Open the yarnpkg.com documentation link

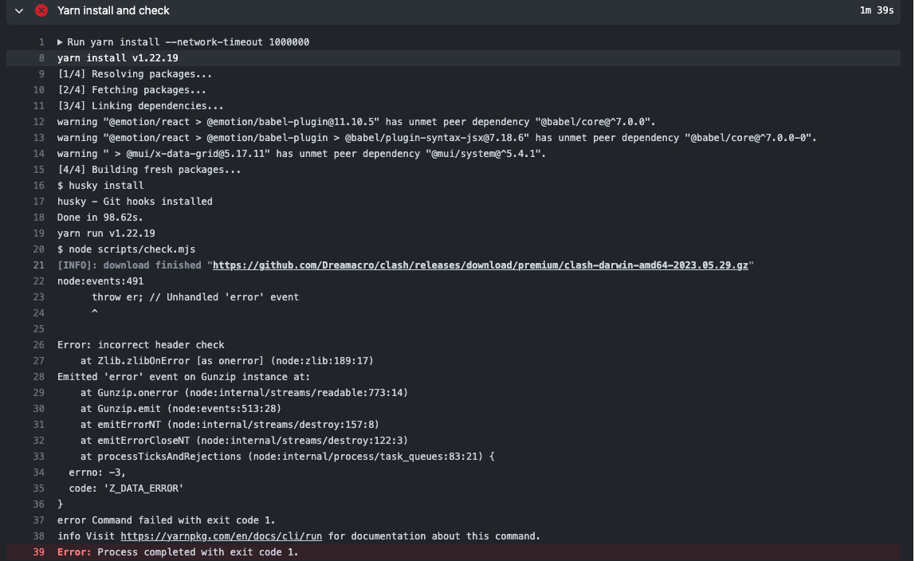[x=222, y=535]
